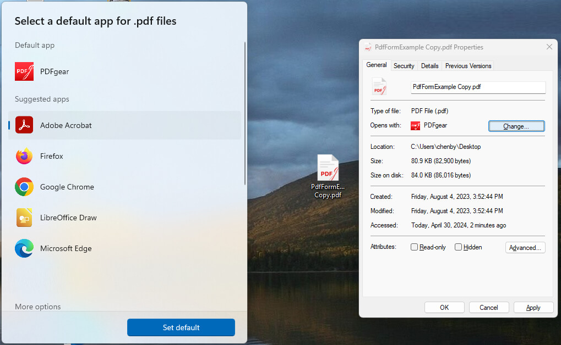561x345 pixels.
Task: Toggle the Hidden attribute checkbox
Action: (x=458, y=247)
